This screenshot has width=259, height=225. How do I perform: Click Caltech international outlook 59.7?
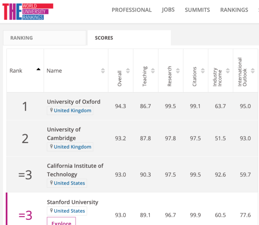pos(245,175)
